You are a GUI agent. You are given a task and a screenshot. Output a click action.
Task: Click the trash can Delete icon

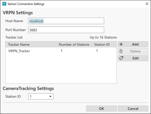pyautogui.click(x=121, y=51)
